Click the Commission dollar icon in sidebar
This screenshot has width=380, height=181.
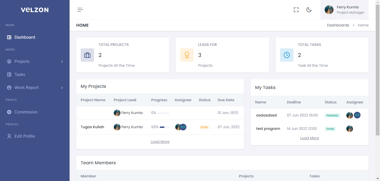9,112
